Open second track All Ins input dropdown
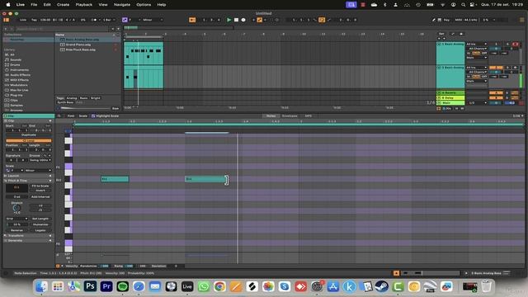The height and width of the screenshot is (297, 528). [476, 68]
